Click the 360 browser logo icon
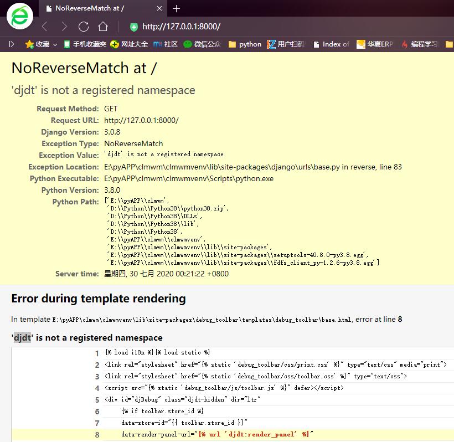 tap(20, 16)
